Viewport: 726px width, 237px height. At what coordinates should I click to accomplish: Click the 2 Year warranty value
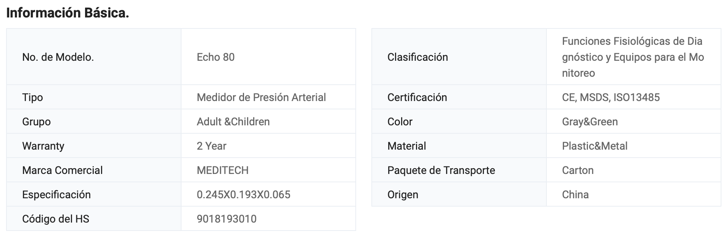coord(211,146)
